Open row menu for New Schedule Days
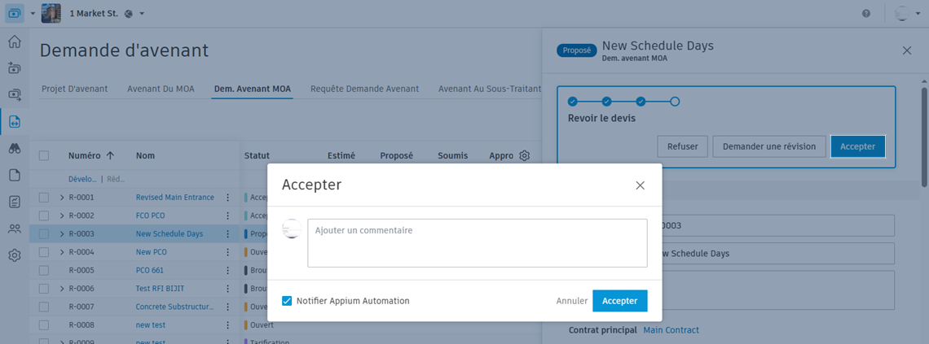Screen dimensions: 929x344 point(227,234)
